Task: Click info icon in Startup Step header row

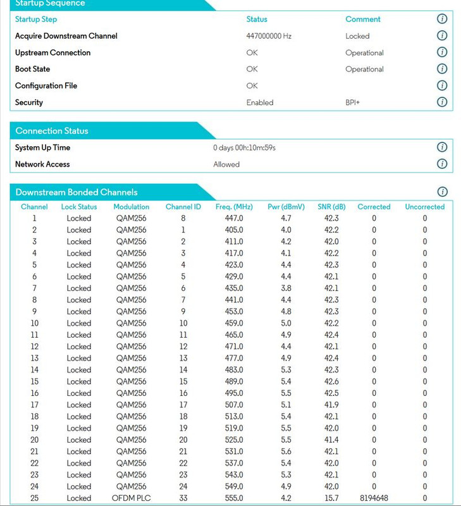Action: click(441, 19)
